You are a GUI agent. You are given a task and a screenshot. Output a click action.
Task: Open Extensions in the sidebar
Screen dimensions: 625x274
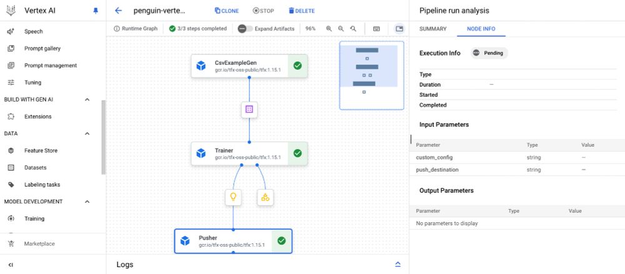[x=38, y=117]
